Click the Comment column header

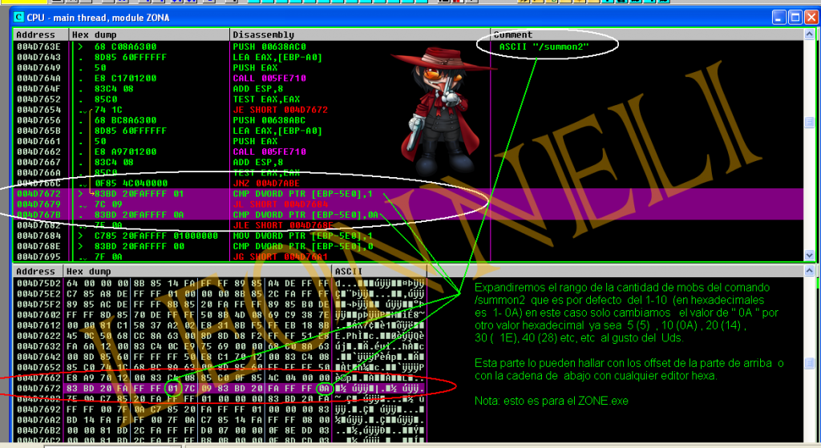tap(513, 35)
